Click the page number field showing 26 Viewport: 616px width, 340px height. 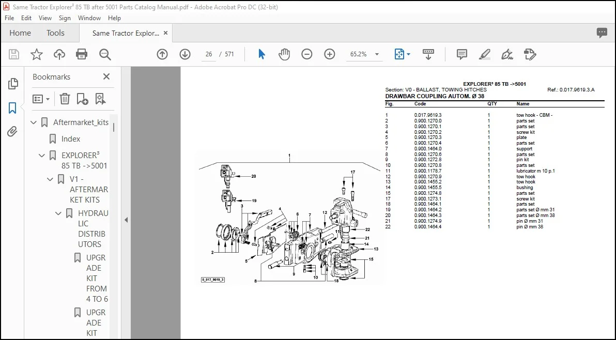(209, 54)
